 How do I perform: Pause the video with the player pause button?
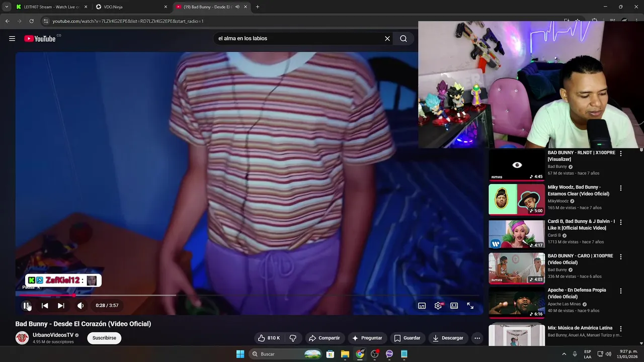pyautogui.click(x=27, y=306)
